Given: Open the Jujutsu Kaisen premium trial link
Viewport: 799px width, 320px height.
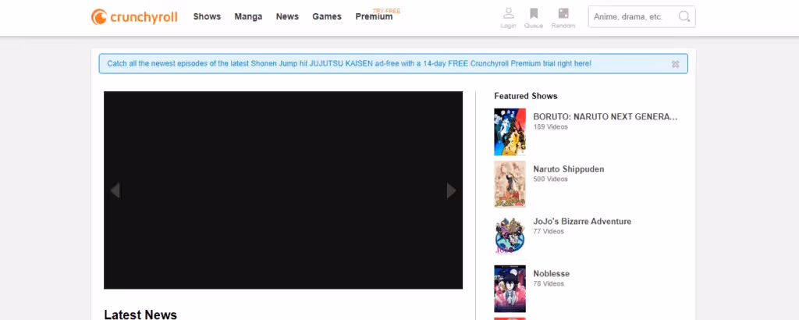Looking at the screenshot, I should (x=349, y=64).
